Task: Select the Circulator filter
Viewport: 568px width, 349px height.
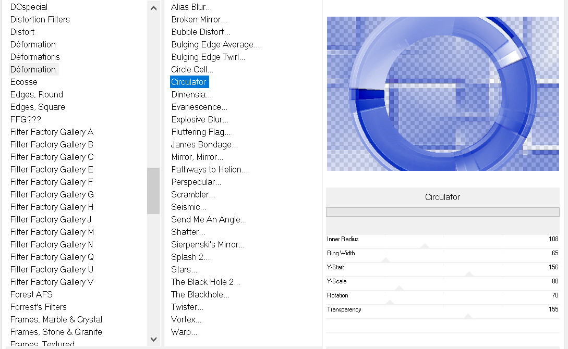Action: [189, 82]
